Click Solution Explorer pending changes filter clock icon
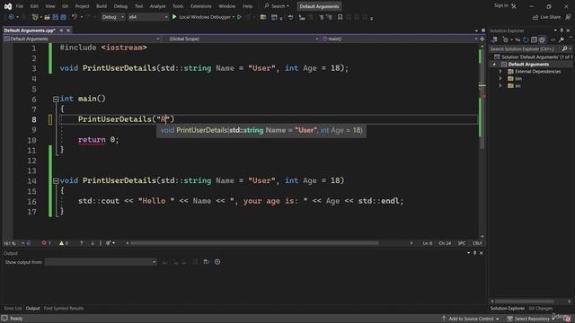 tap(505, 39)
